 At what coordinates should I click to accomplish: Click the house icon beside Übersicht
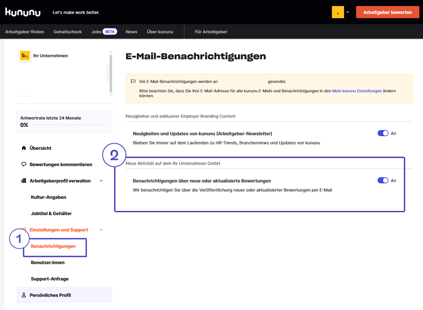pos(24,148)
